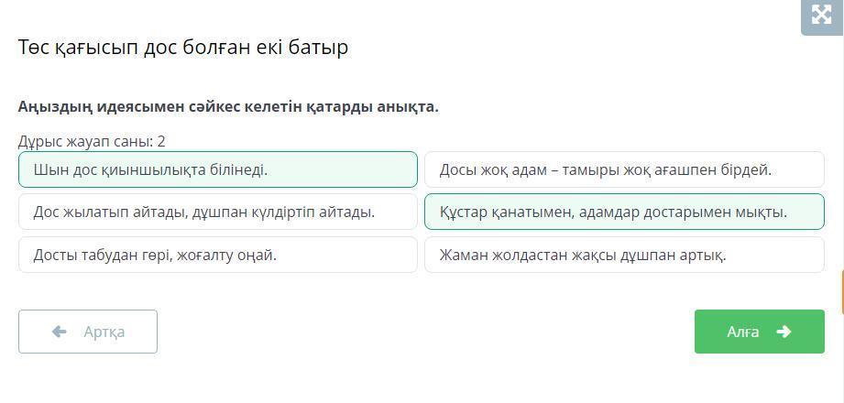Click the instruction 'Аңыздың идеясымен сәйкес келетін қатарды анықта'
The height and width of the screenshot is (403, 844).
click(228, 106)
